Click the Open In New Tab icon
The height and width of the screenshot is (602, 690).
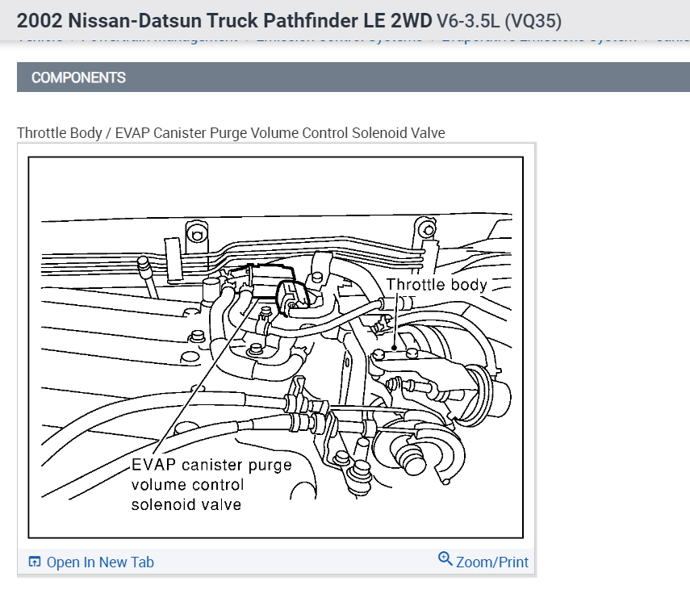tap(35, 562)
